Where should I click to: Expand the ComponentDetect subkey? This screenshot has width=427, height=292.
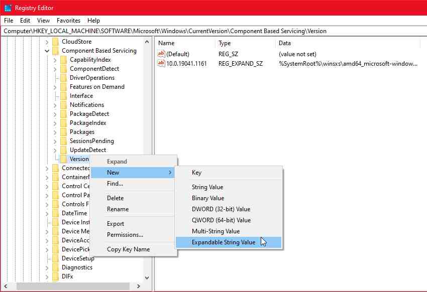pos(55,69)
